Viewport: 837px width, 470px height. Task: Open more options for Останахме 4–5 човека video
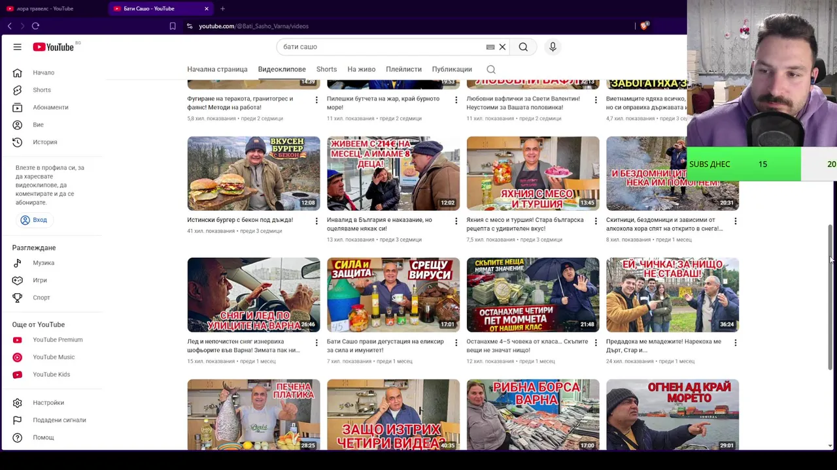596,343
